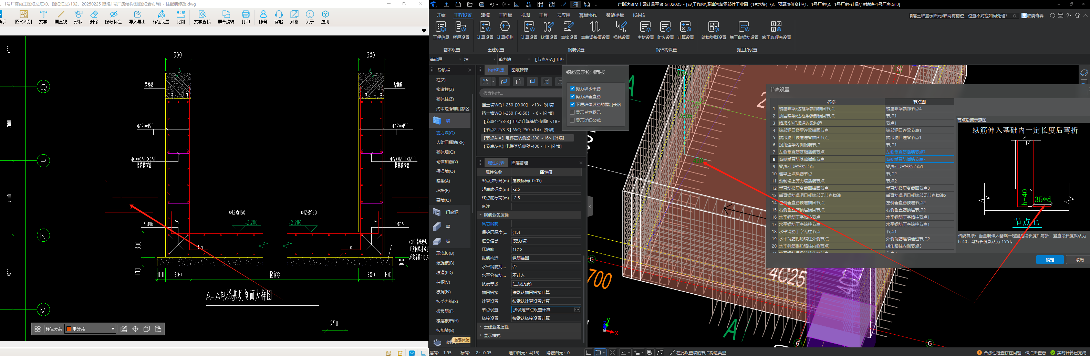
Task: Collapse side panel with arrow handle
Action: 590,207
